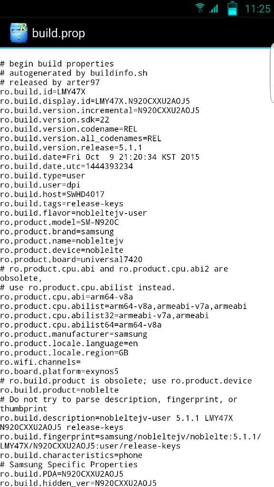The image size is (274, 487).
Task: Tap the ro.build.characteristics=phone line
Action: coord(71,455)
